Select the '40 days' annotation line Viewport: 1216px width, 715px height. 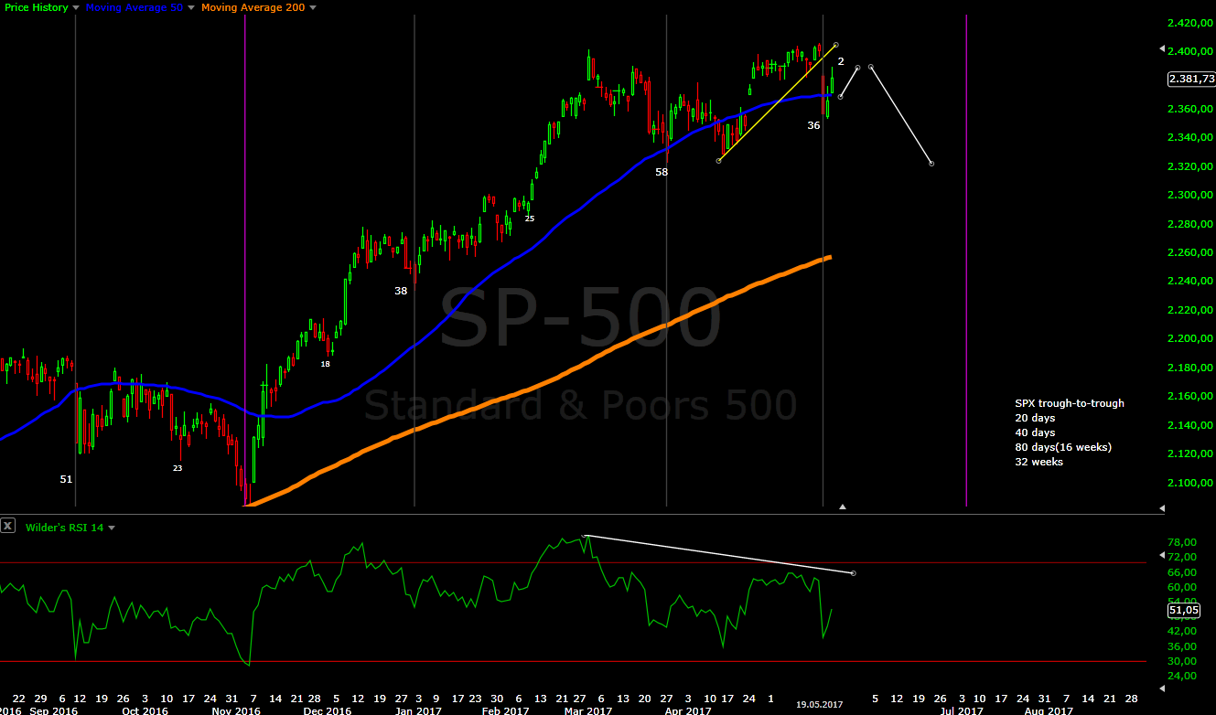(1035, 432)
